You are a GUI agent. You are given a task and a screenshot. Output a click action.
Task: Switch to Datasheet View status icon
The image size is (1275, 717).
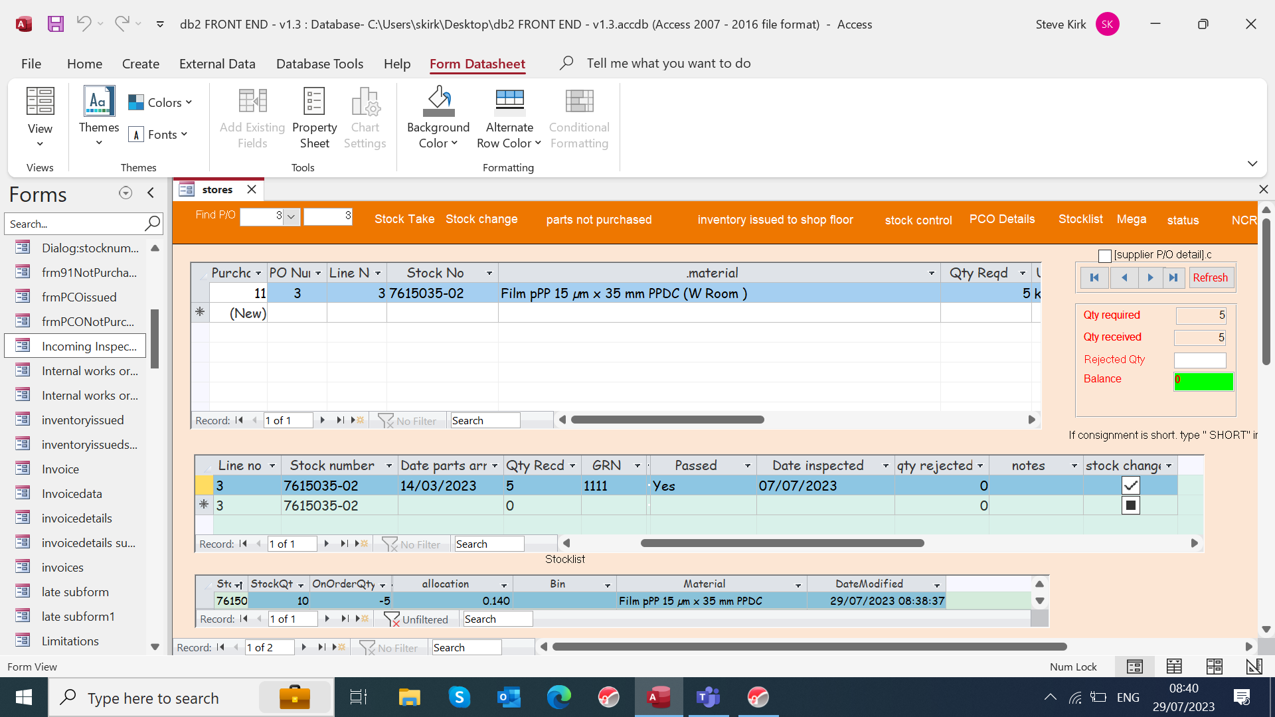click(1174, 667)
